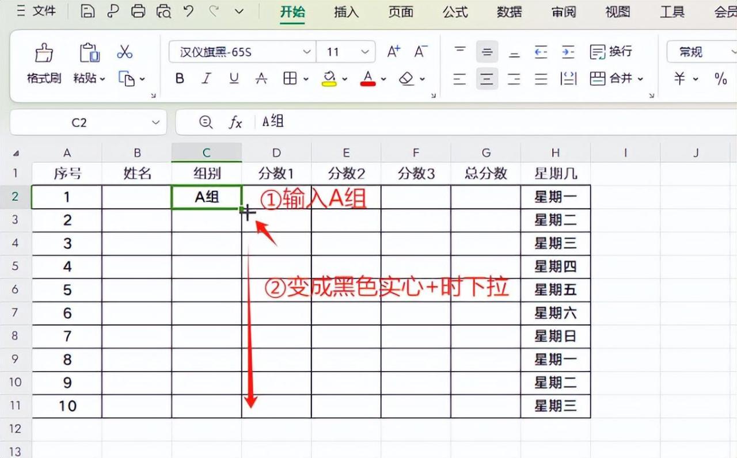
Task: Click the fx insert function icon
Action: pyautogui.click(x=235, y=122)
